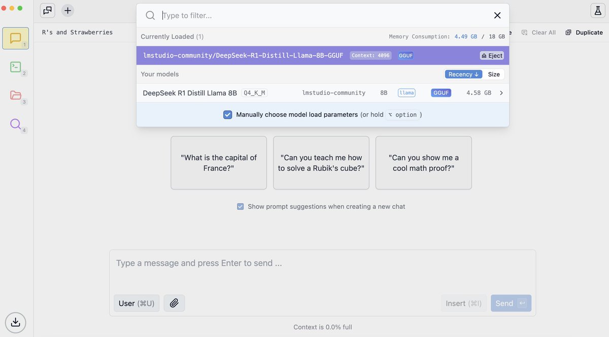Sort models by Recency

[463, 74]
